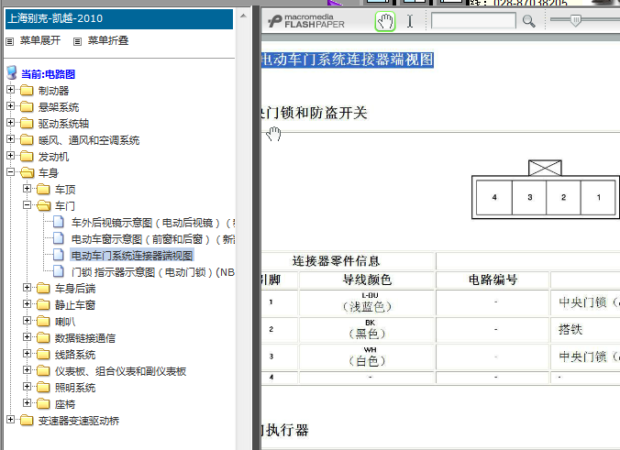The image size is (620, 450).
Task: Expand the 线路系统 tree node
Action: click(x=27, y=354)
